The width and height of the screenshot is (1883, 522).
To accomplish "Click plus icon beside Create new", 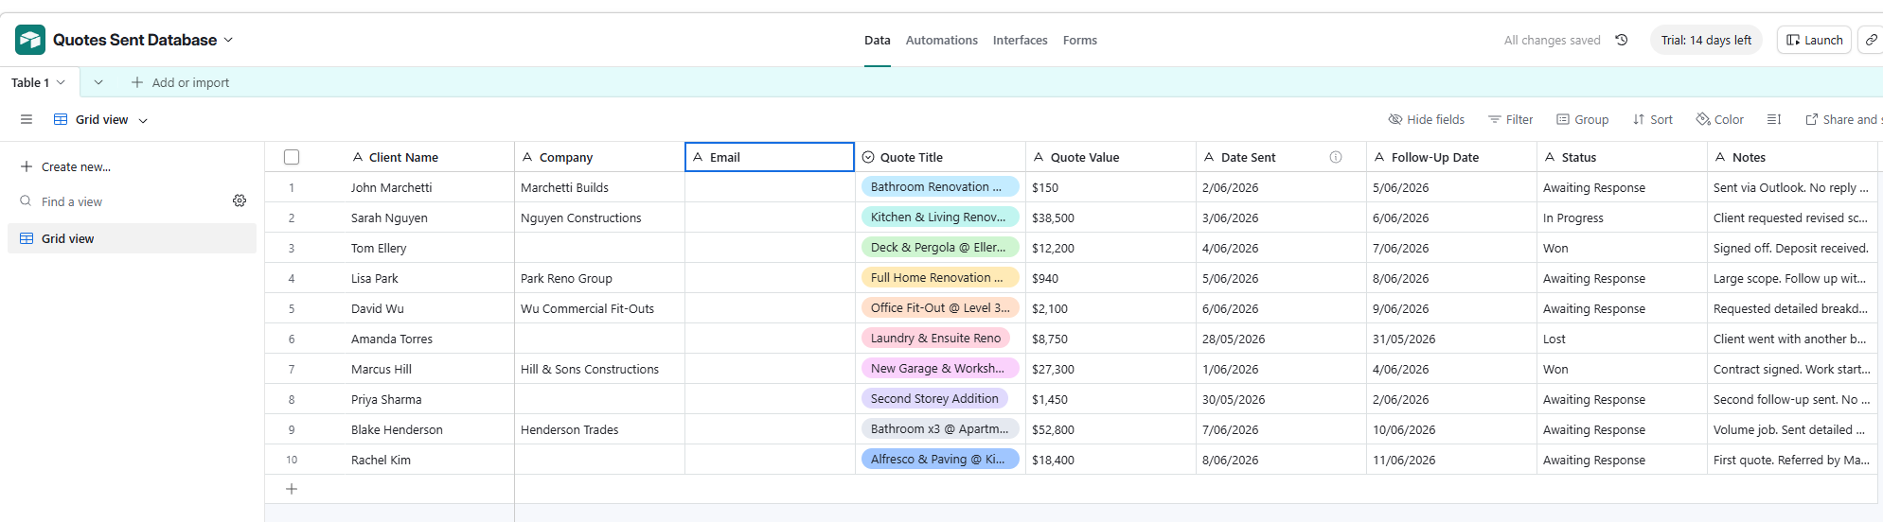I will [x=27, y=166].
